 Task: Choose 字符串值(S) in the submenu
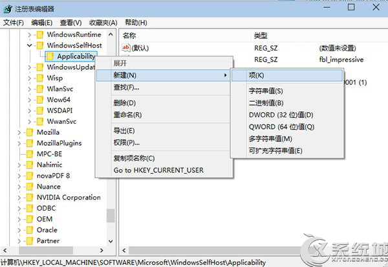(287, 91)
